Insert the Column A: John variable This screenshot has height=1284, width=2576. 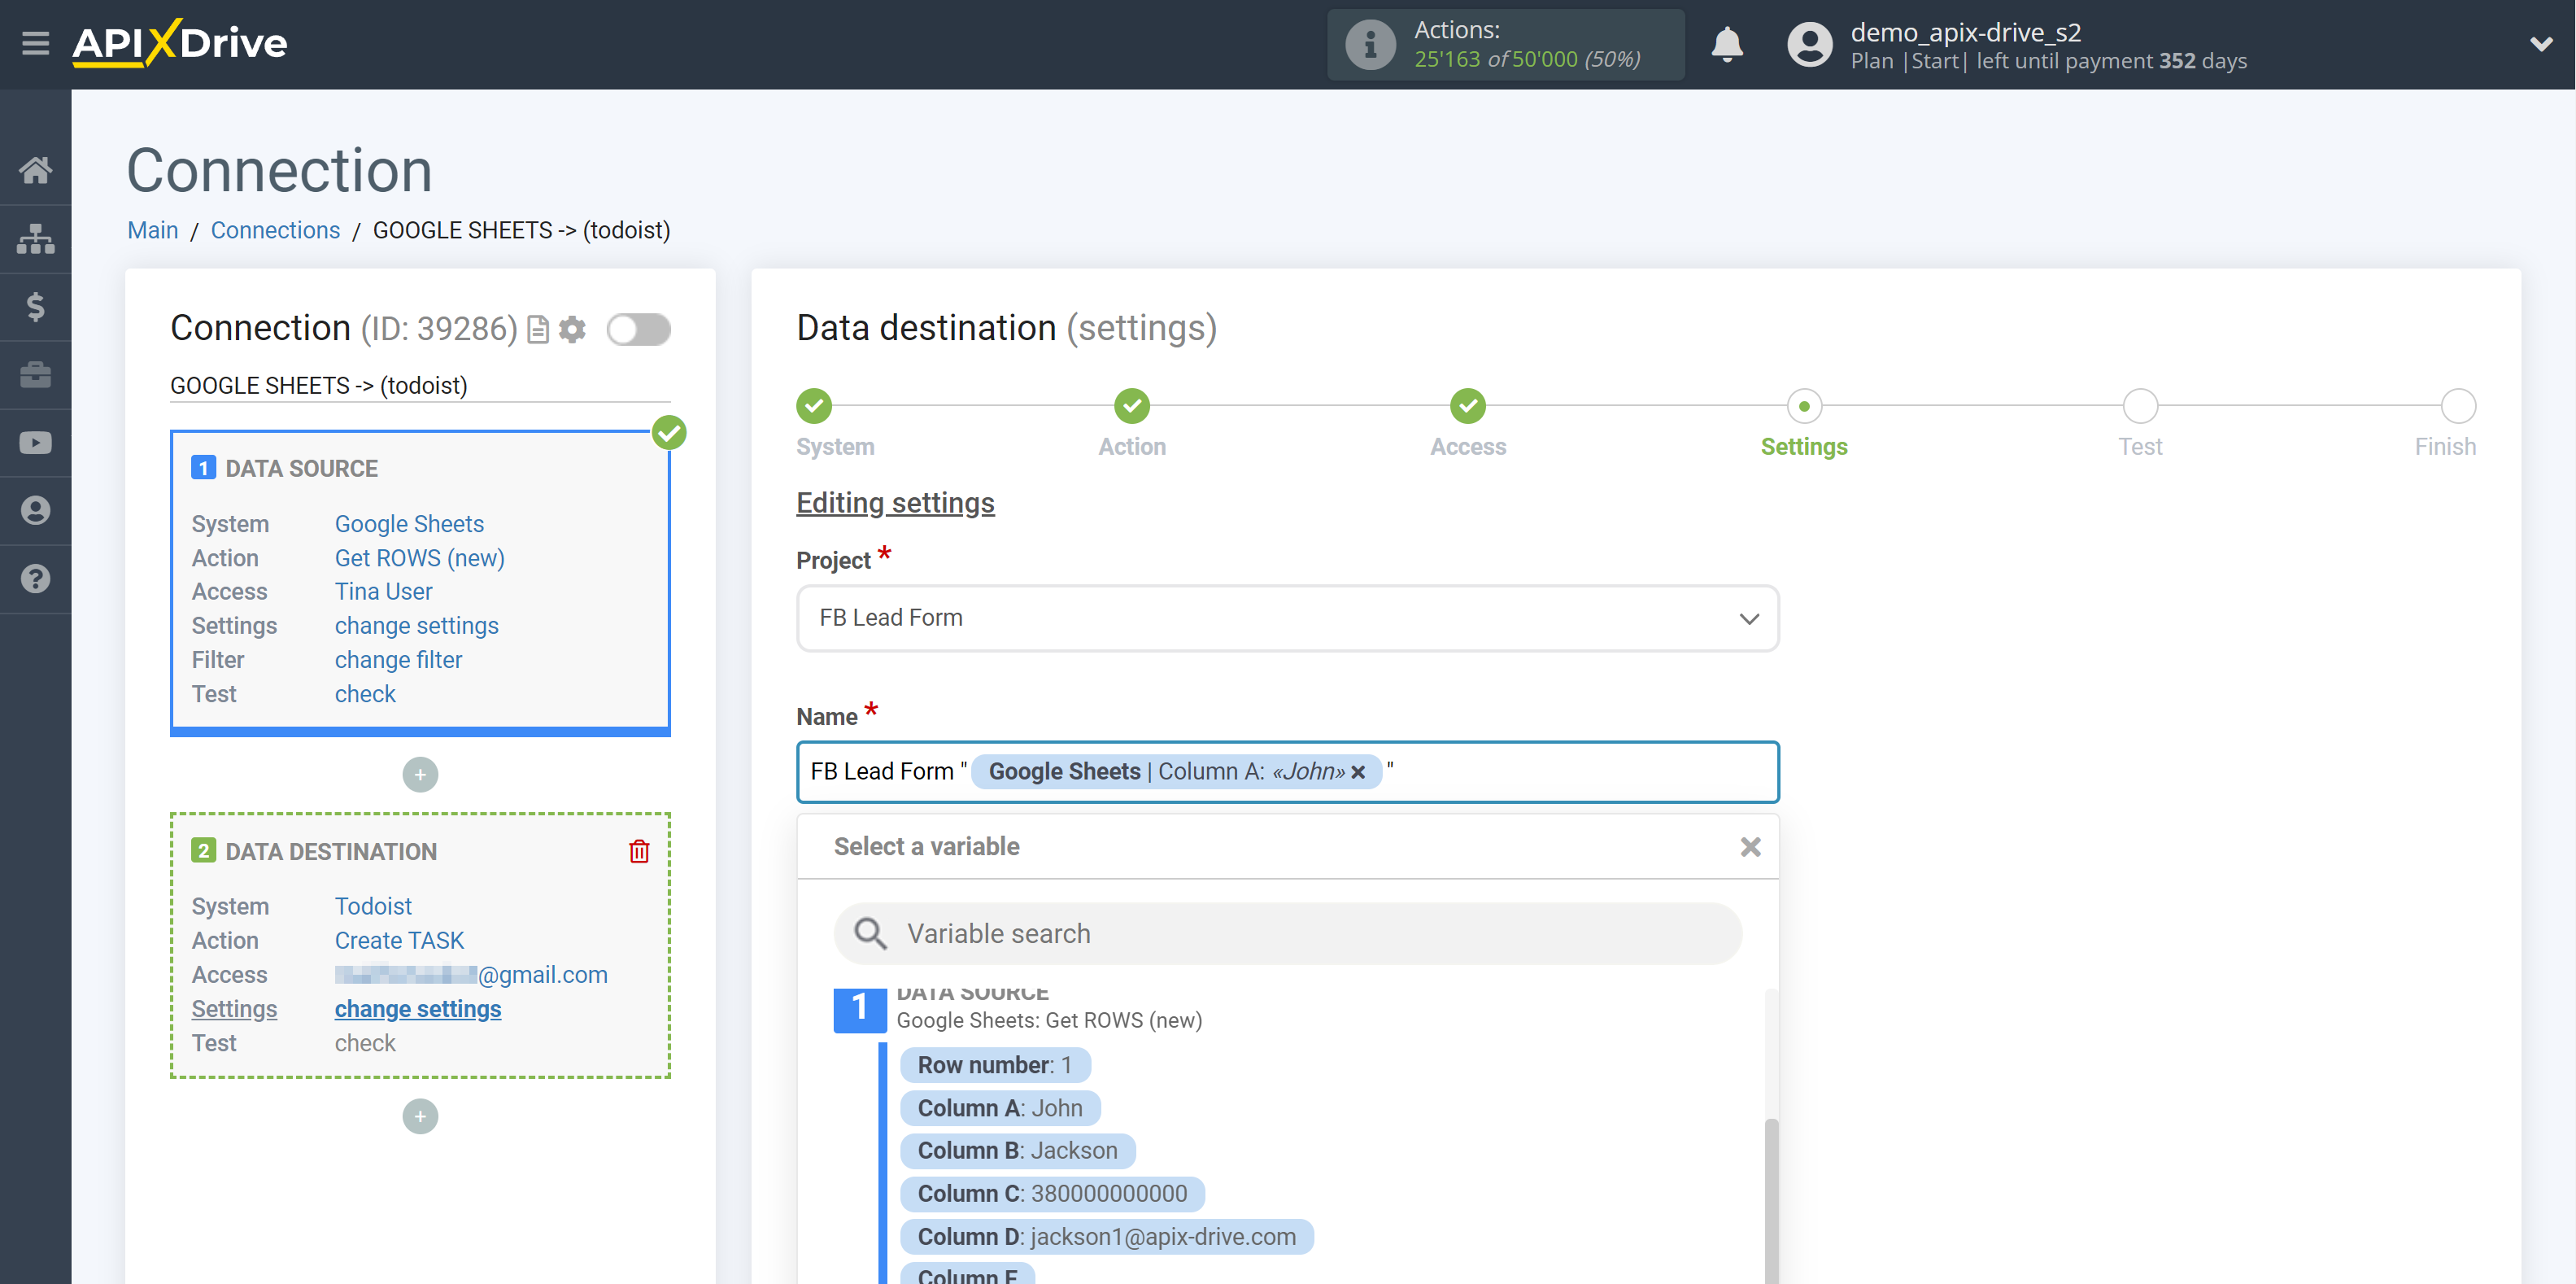(x=1000, y=1108)
